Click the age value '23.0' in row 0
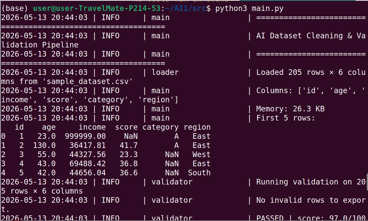The height and width of the screenshot is (221, 368). point(47,136)
